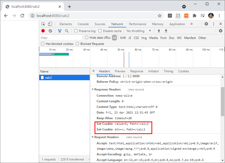The height and width of the screenshot is (163, 225).
Task: View source of Request Headers
Action: [134, 137]
